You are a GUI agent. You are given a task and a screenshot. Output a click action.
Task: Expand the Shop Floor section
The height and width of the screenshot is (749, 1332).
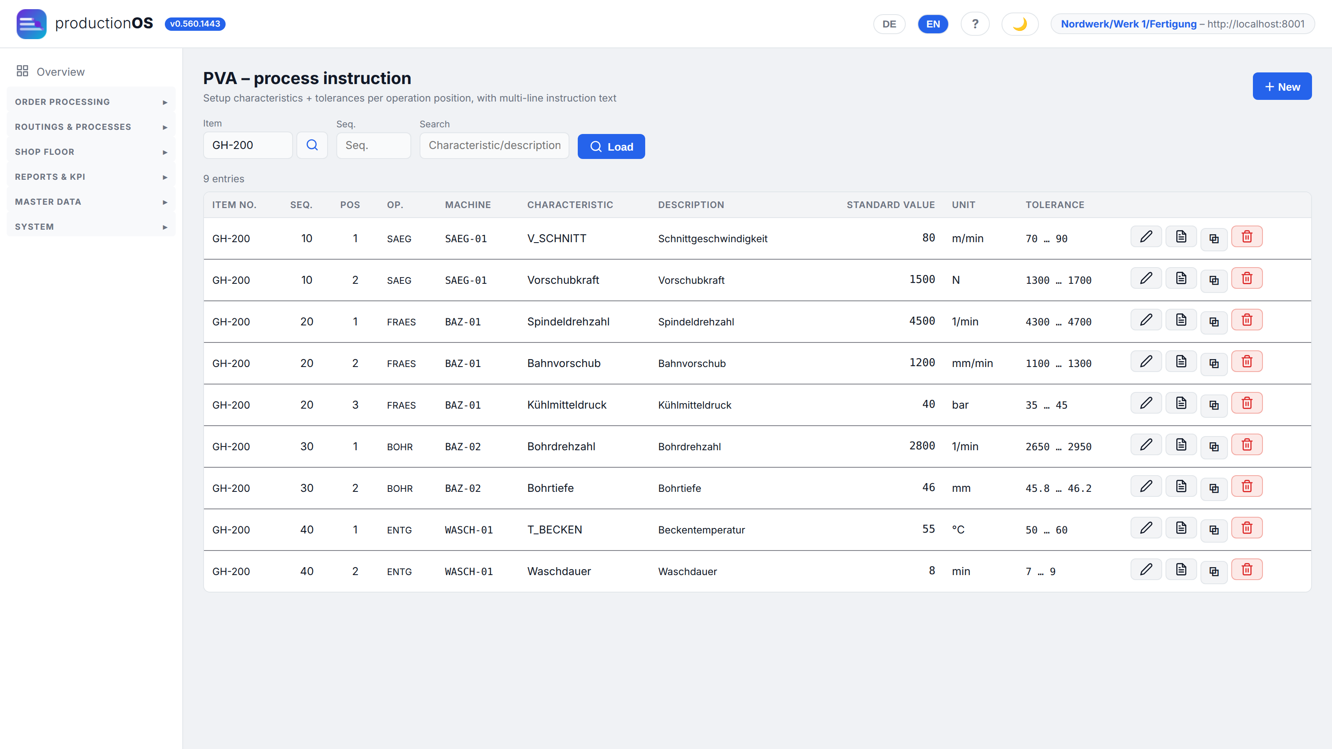[91, 152]
